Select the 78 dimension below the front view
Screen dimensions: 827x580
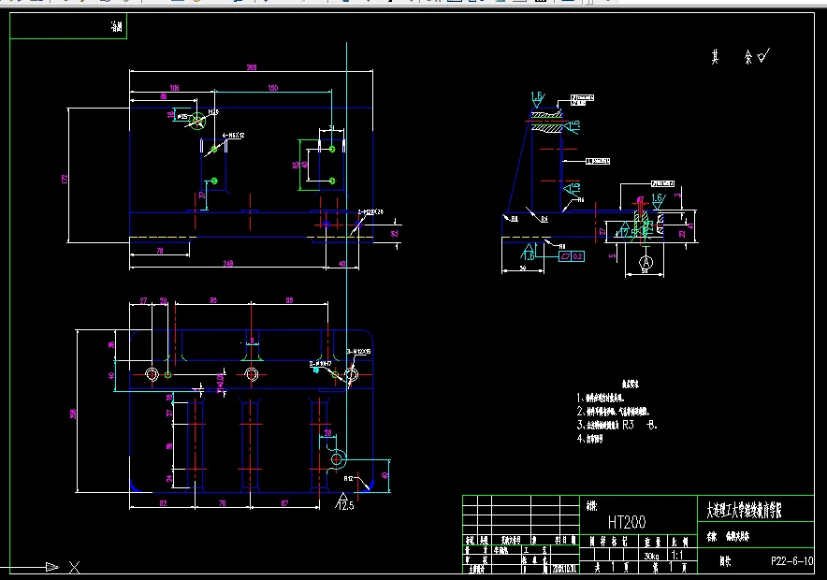[160, 251]
